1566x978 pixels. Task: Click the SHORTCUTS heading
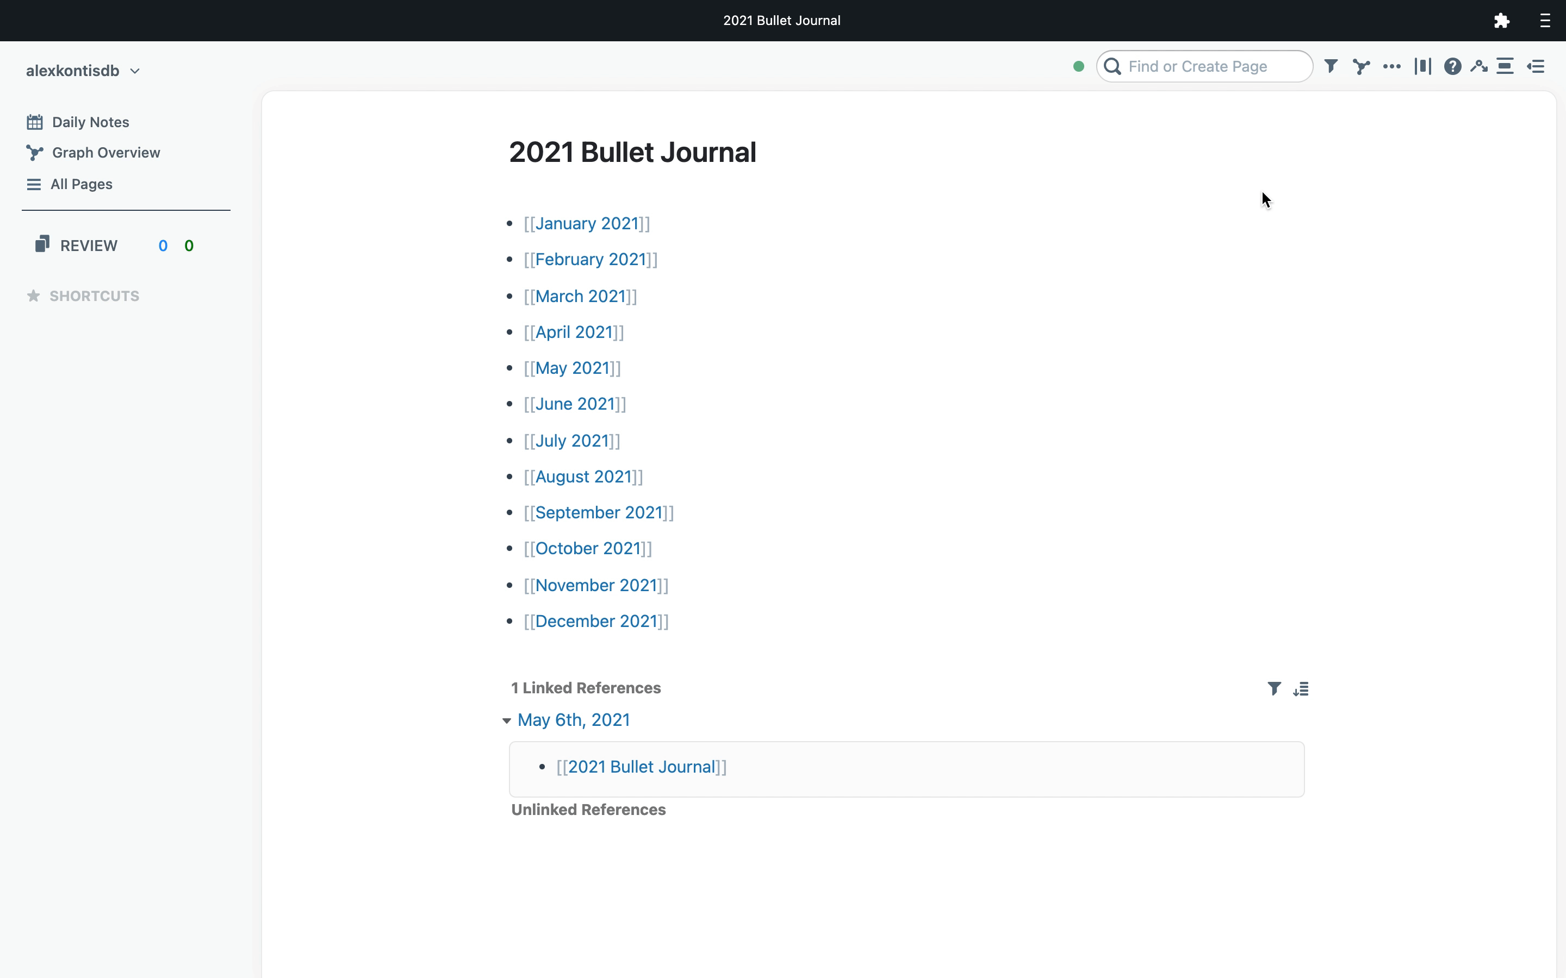[95, 296]
